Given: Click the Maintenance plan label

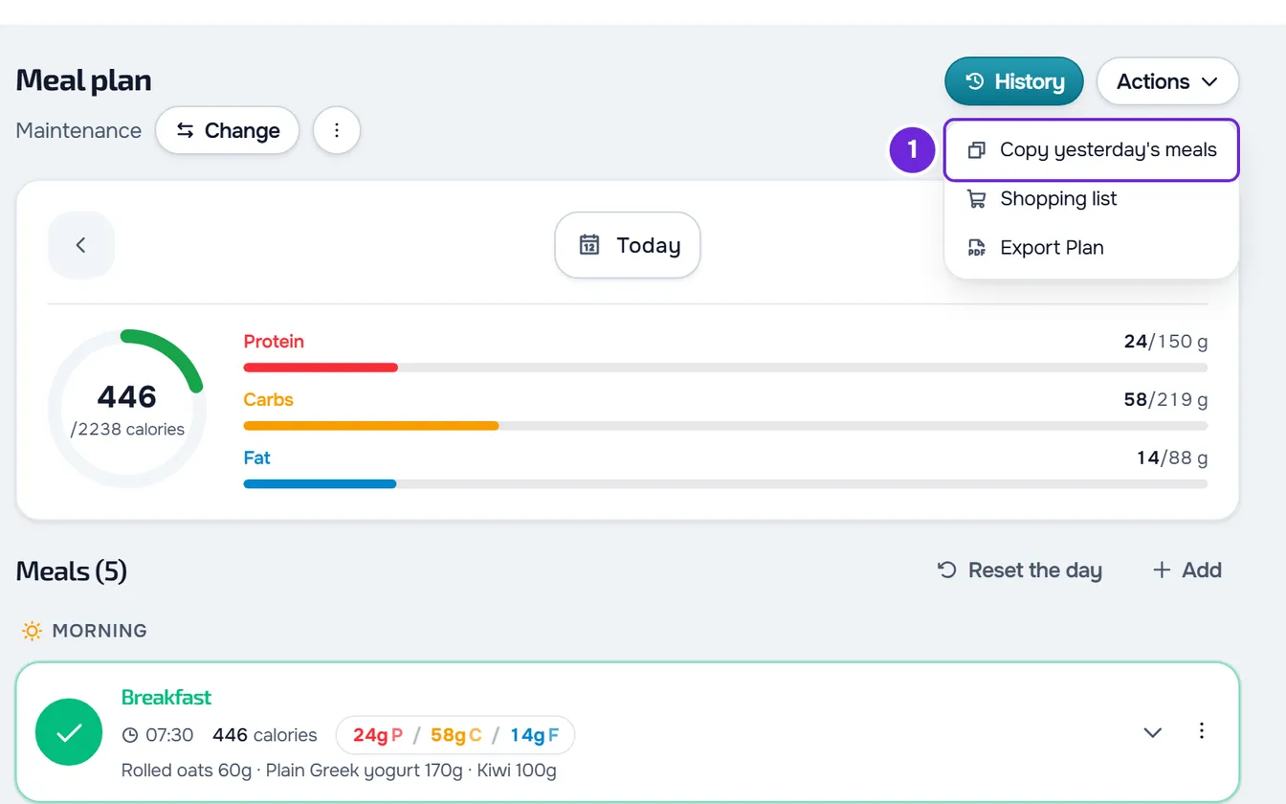Looking at the screenshot, I should [x=78, y=130].
